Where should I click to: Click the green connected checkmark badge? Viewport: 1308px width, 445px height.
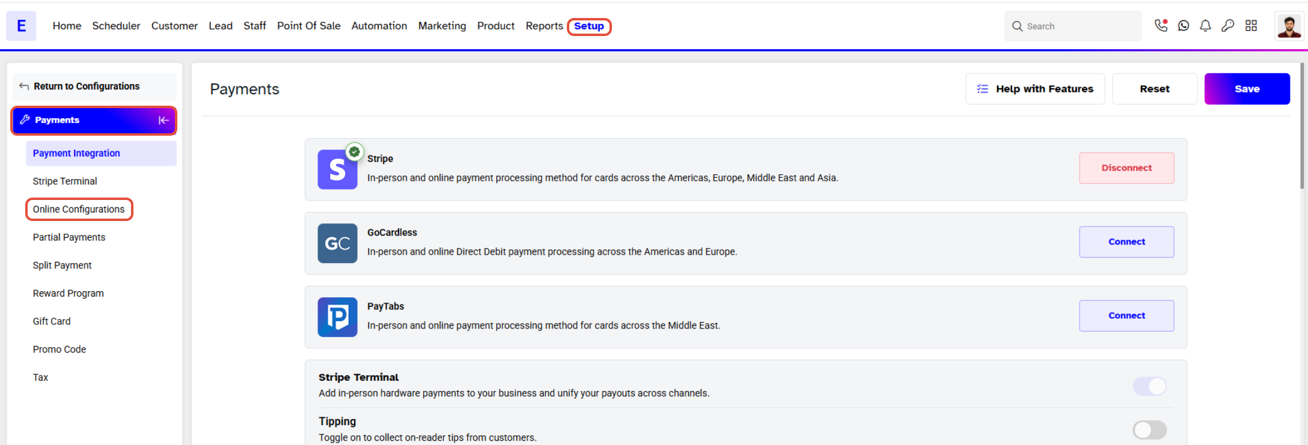tap(355, 152)
